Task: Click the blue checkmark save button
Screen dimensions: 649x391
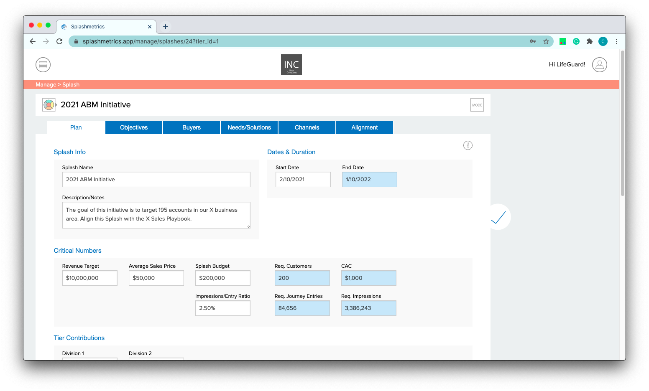Action: pos(498,217)
